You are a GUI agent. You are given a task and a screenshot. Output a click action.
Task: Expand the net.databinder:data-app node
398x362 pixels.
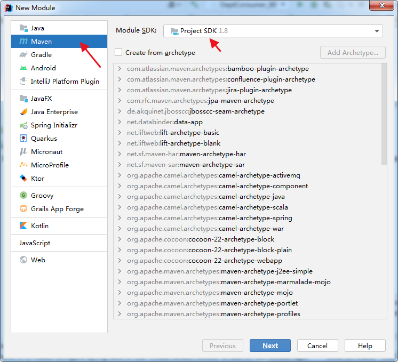[120, 122]
